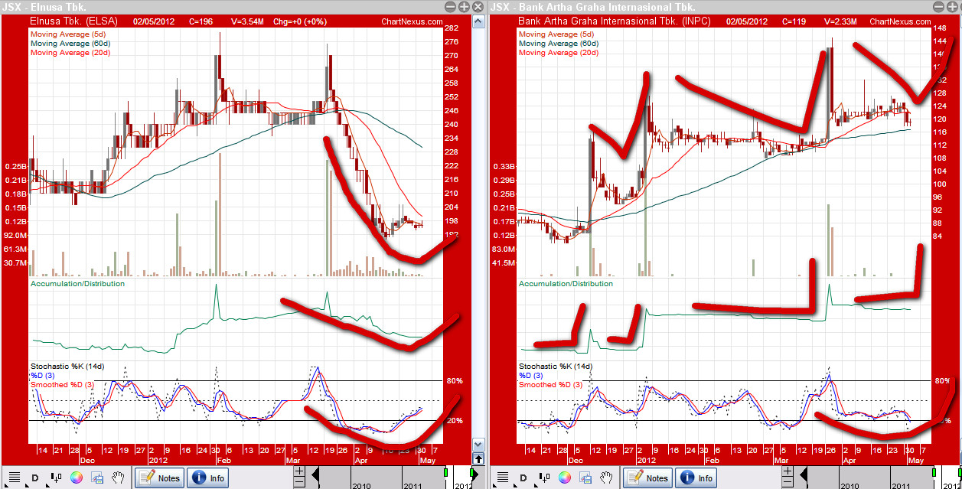The width and height of the screenshot is (962, 489).
Task: Open chart style list icon in ELSA toolbar
Action: pyautogui.click(x=15, y=478)
